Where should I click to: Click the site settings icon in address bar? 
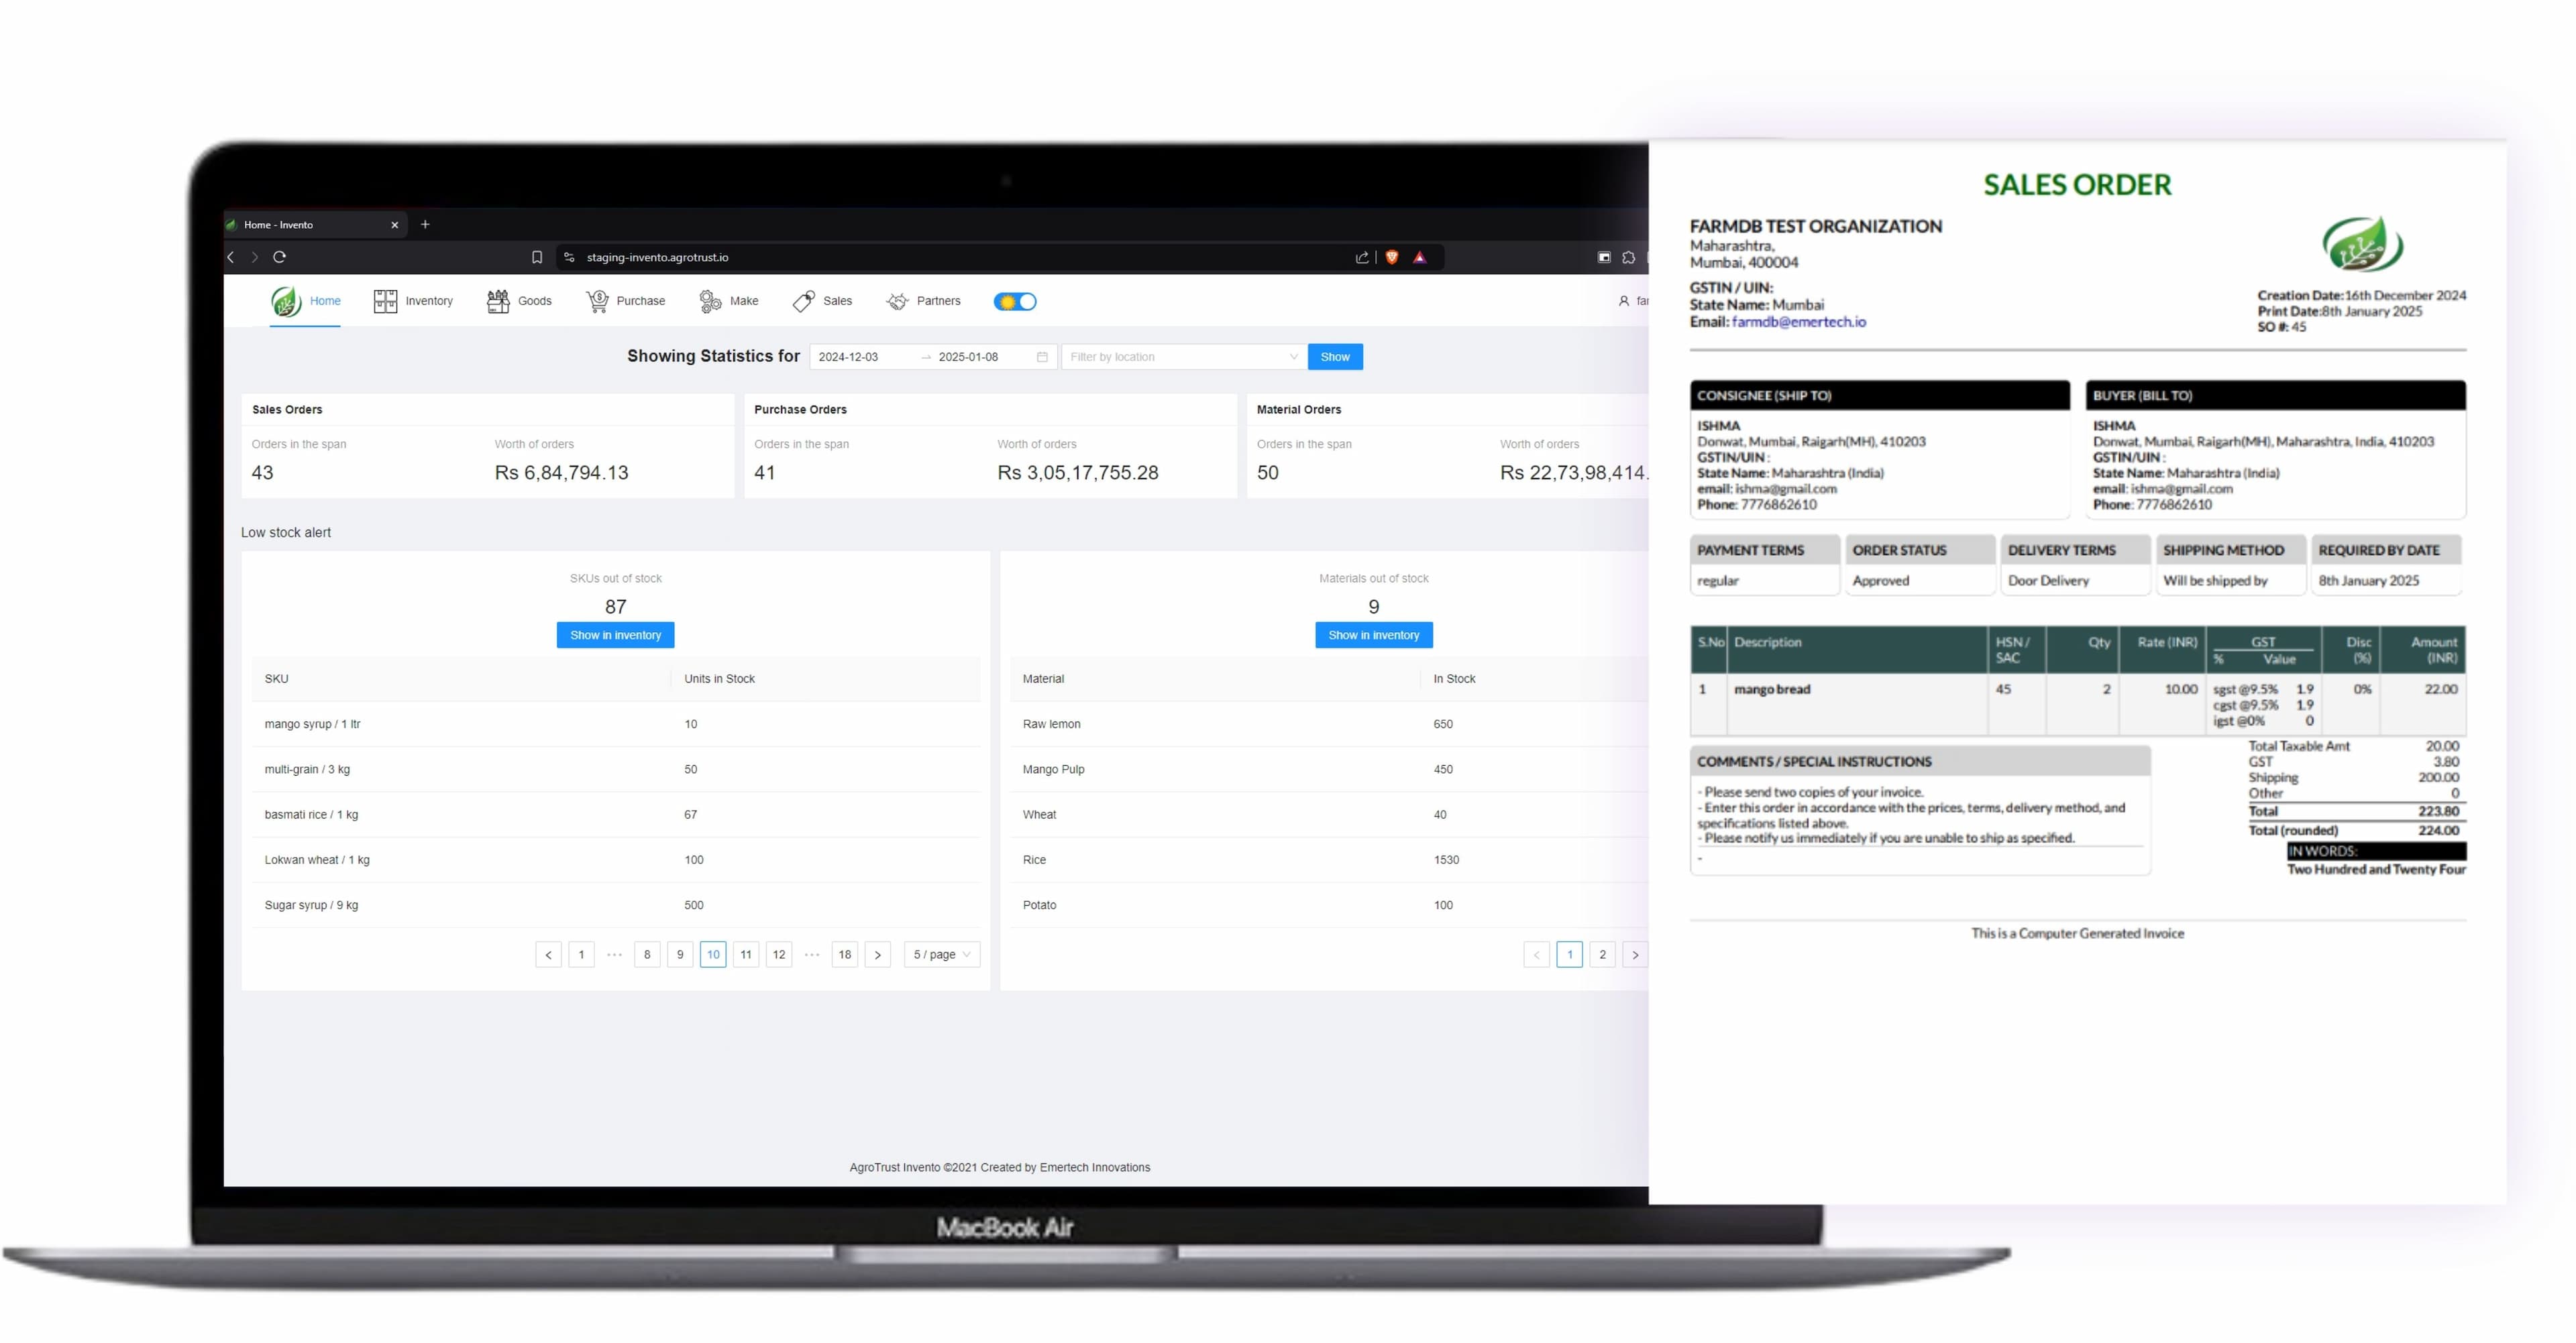click(x=569, y=257)
